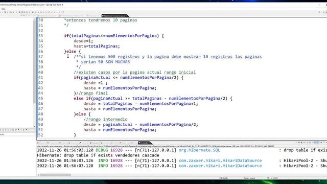Click the comment end '*/' on line 31
This screenshot has width=327, height=184.
66,25
